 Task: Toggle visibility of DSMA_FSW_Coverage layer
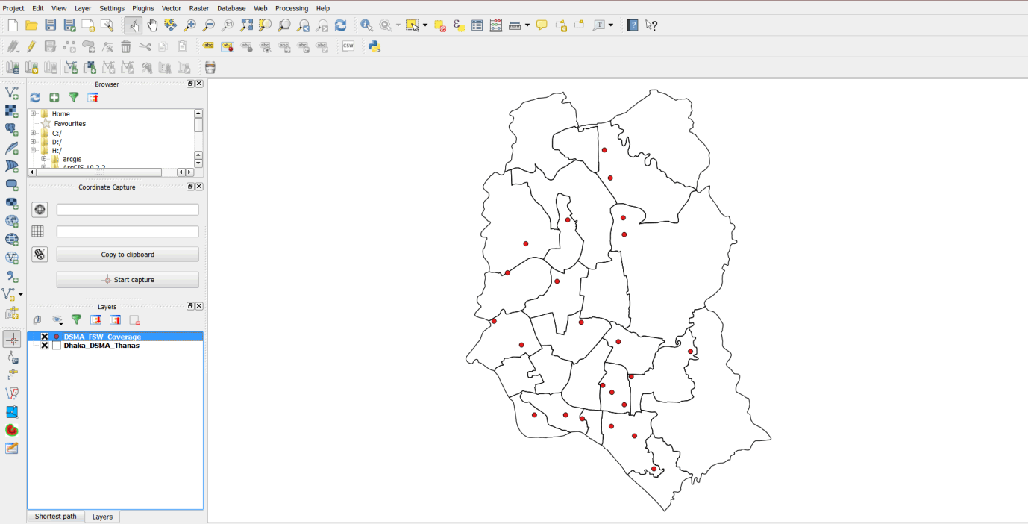tap(45, 337)
